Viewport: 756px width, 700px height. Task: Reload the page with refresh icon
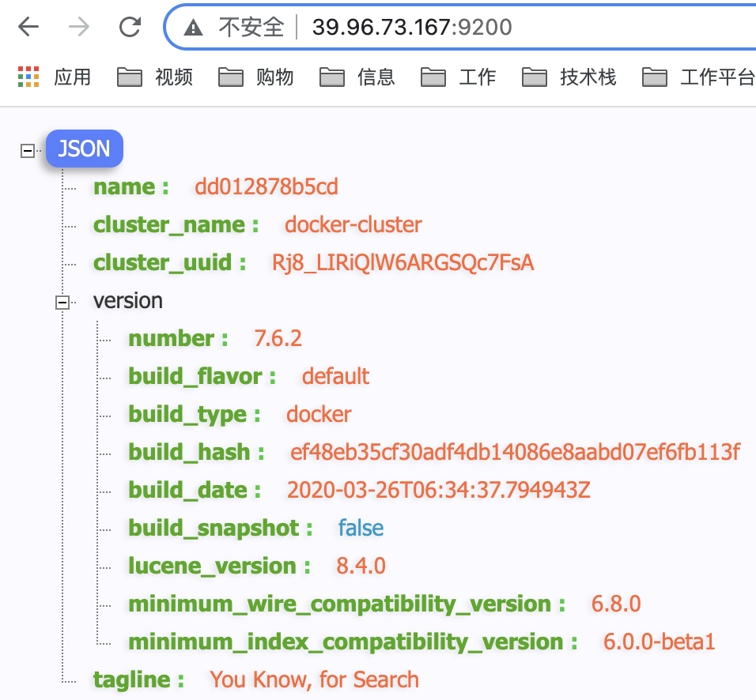[130, 28]
